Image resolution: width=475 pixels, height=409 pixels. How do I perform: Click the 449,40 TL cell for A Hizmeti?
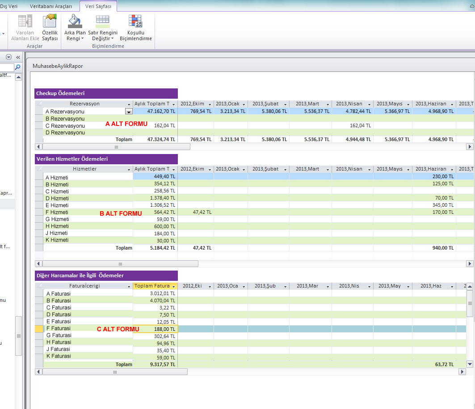pos(155,177)
